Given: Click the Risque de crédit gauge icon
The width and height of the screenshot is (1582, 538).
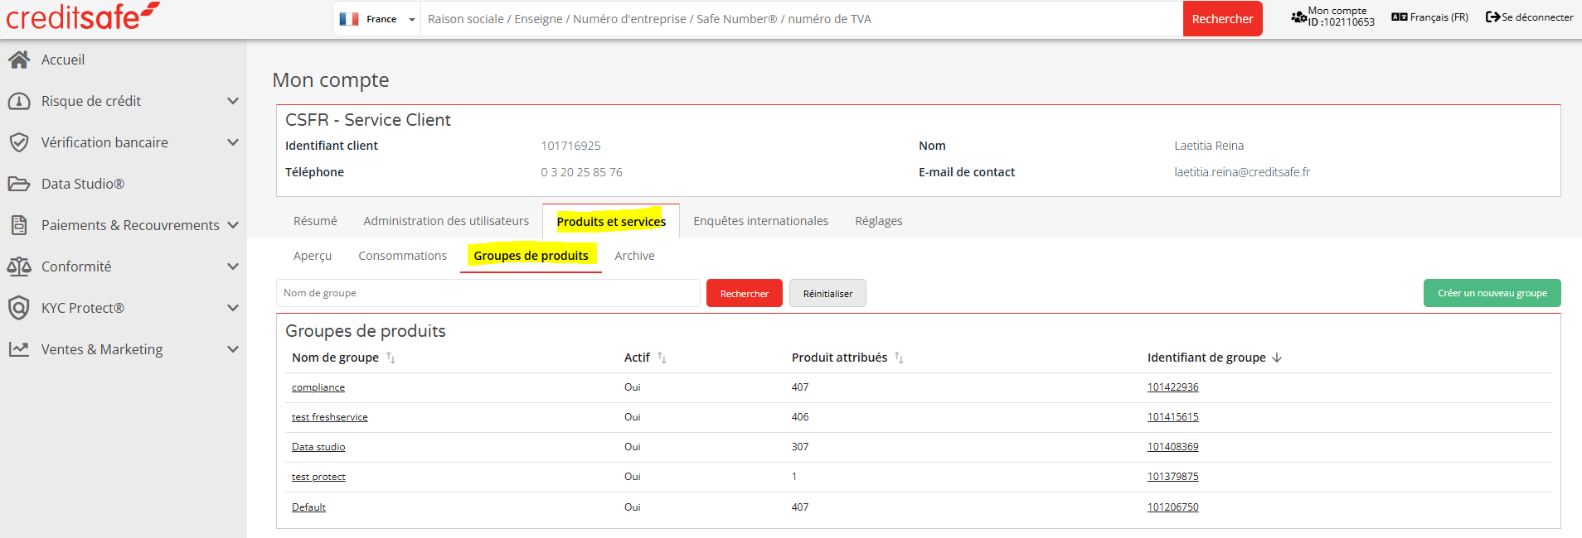Looking at the screenshot, I should tap(19, 101).
